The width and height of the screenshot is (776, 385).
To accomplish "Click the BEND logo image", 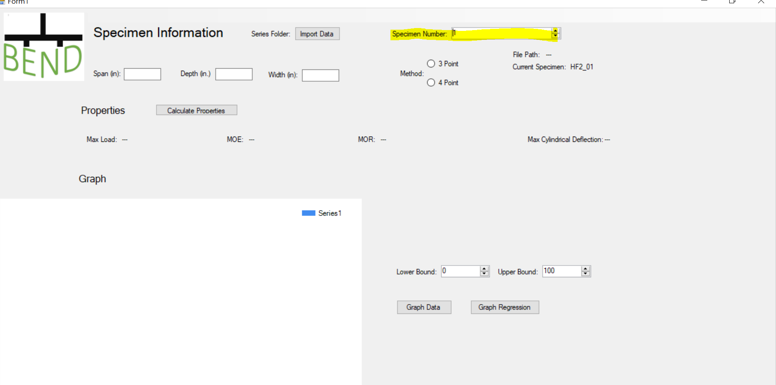I will pos(44,46).
